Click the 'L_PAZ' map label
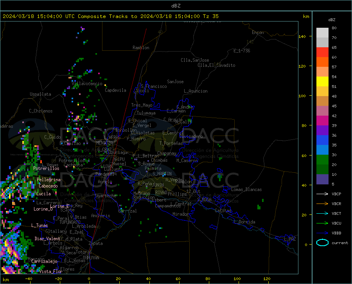Screen dimensions: 352x284 pyautogui.click(x=290, y=239)
